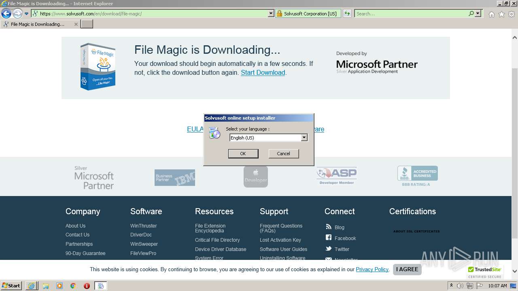Open the WinSweeper software link
Image resolution: width=518 pixels, height=291 pixels.
(x=144, y=244)
